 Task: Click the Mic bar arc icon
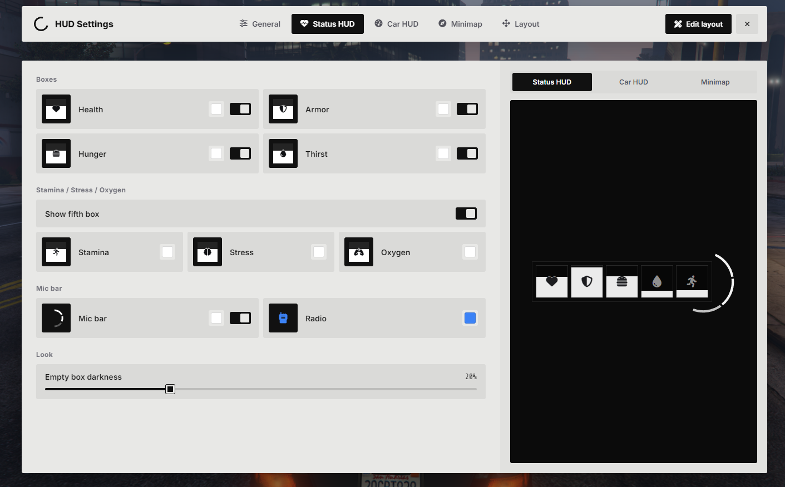point(56,318)
